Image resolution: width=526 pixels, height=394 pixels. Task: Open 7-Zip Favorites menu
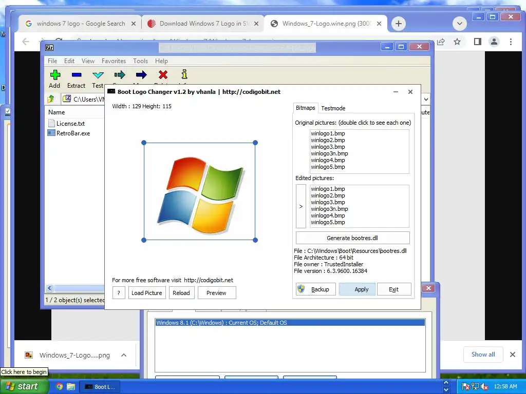[114, 61]
